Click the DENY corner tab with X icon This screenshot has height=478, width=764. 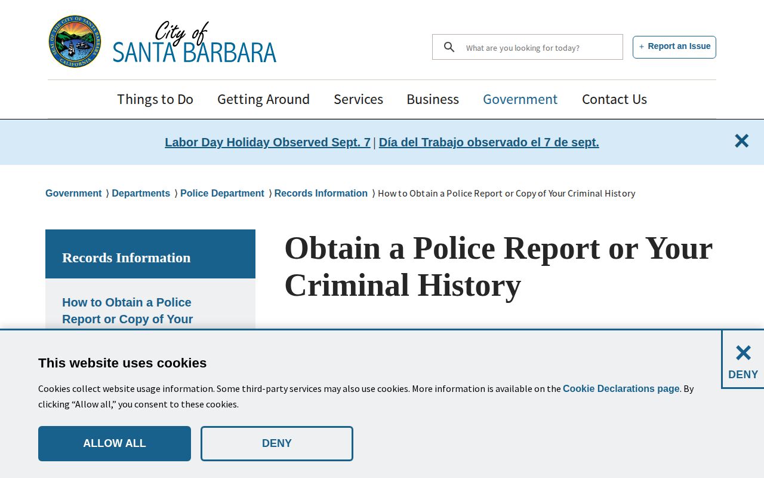click(x=743, y=360)
